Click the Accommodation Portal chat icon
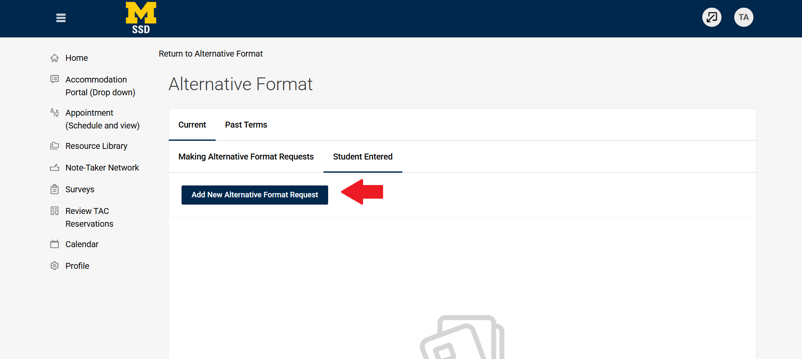The height and width of the screenshot is (359, 802). pyautogui.click(x=55, y=79)
